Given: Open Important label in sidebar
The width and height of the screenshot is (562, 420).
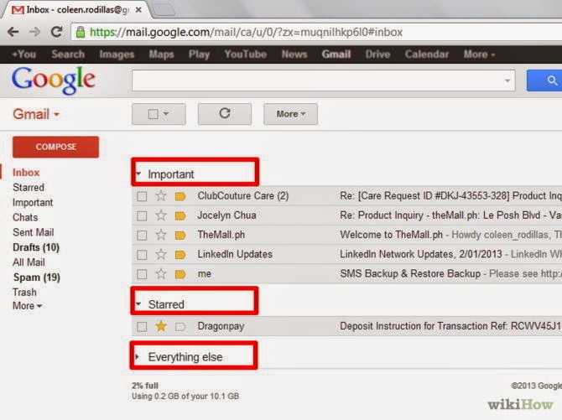Looking at the screenshot, I should 33,203.
